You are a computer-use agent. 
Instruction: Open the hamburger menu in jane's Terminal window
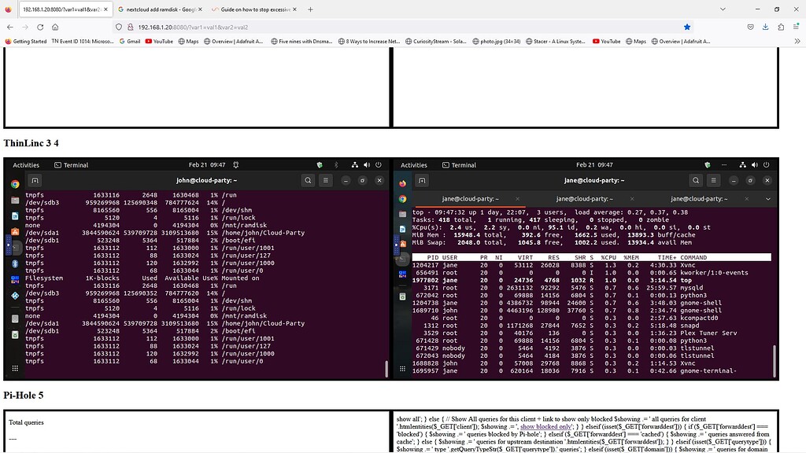(714, 181)
